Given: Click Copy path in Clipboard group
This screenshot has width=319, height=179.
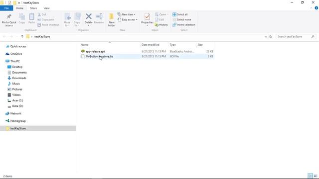Looking at the screenshot, I should pos(46,20).
